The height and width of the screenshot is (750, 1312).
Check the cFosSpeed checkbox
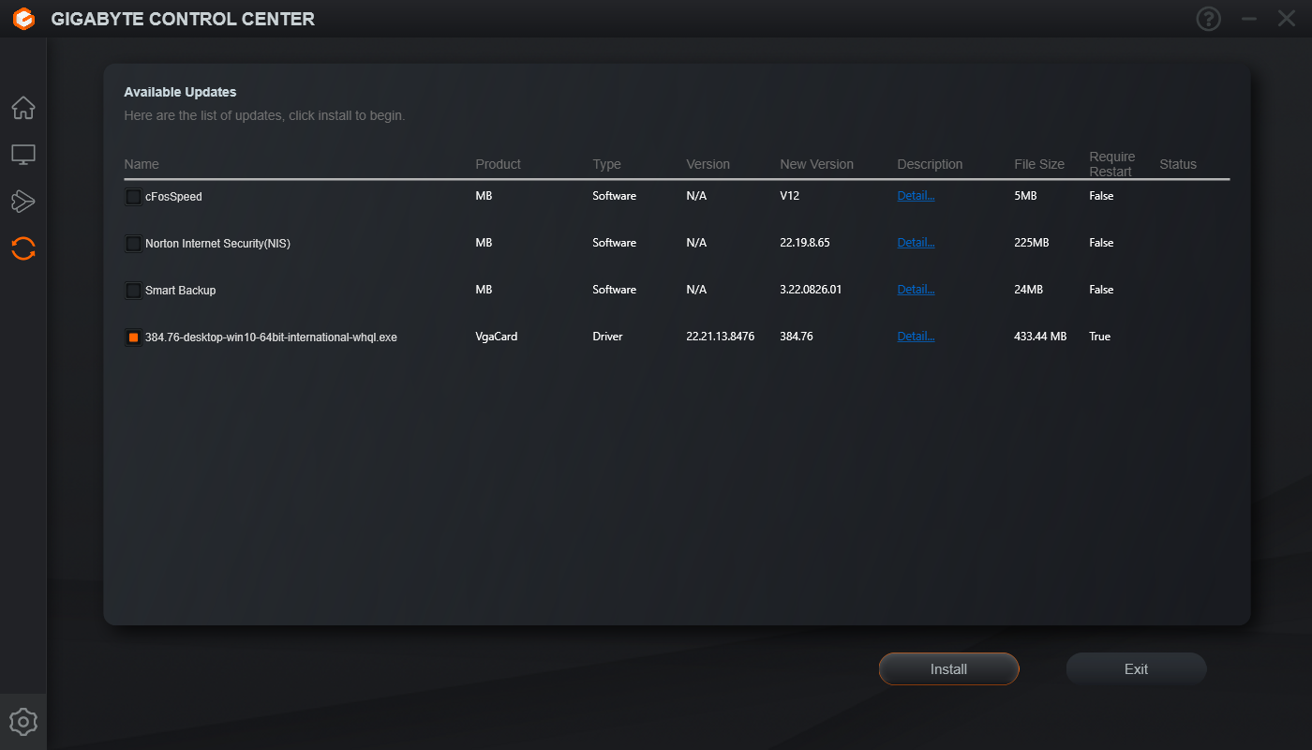click(x=133, y=197)
